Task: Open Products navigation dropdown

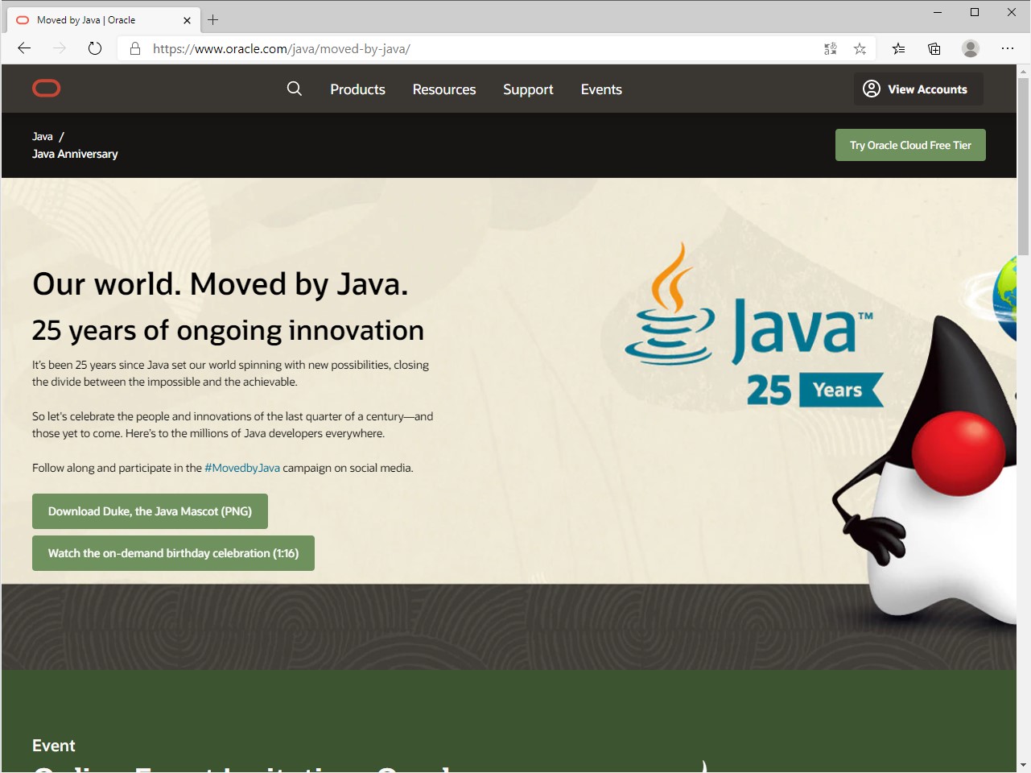Action: 357,89
